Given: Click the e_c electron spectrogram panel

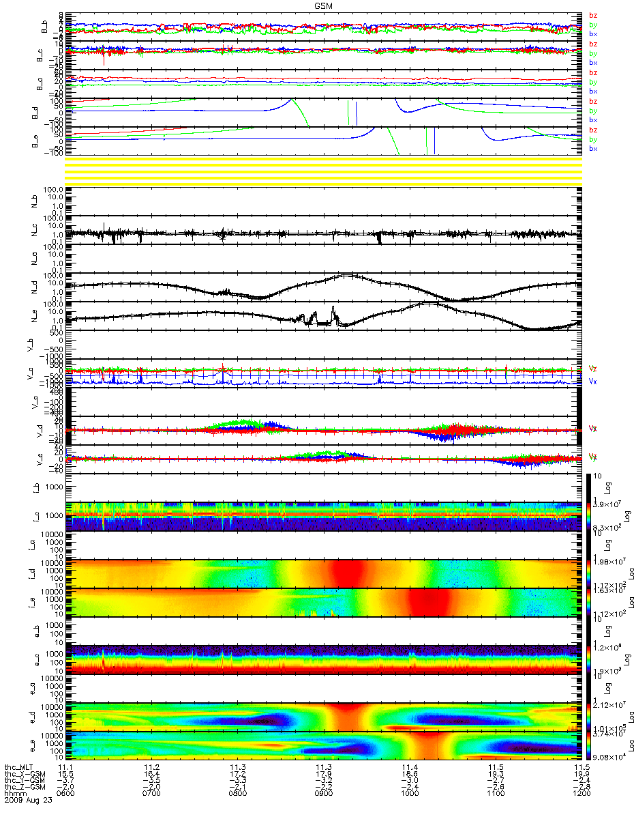Looking at the screenshot, I should (324, 660).
